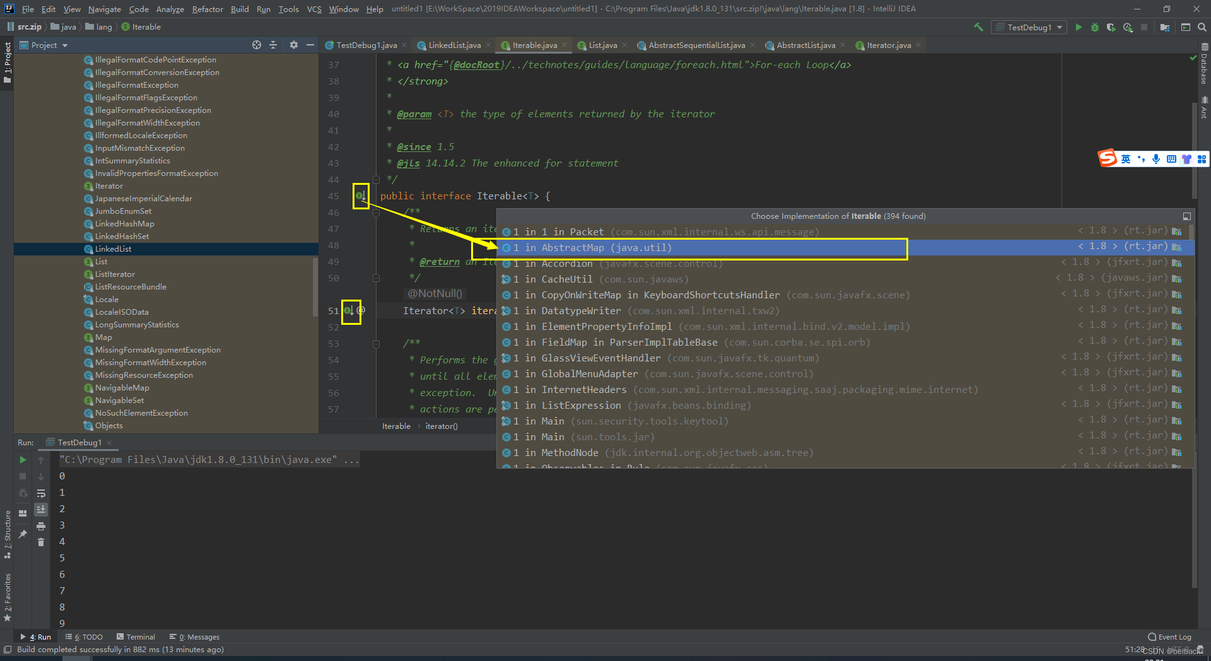Screen dimensions: 1211x661
Task: Rerun TestDebug1 from the Run panel
Action: (x=23, y=460)
